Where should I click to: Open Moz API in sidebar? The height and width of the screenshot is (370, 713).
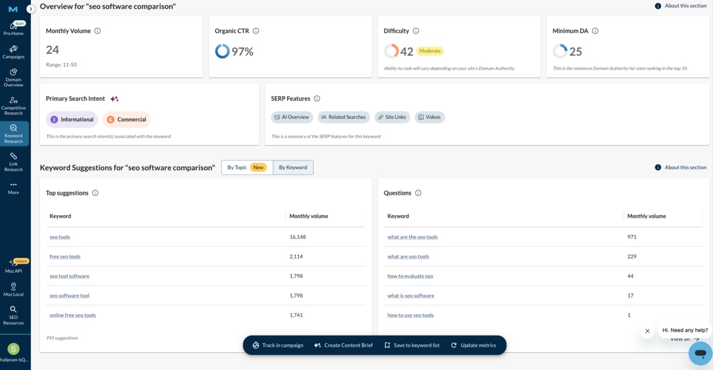[x=14, y=266]
